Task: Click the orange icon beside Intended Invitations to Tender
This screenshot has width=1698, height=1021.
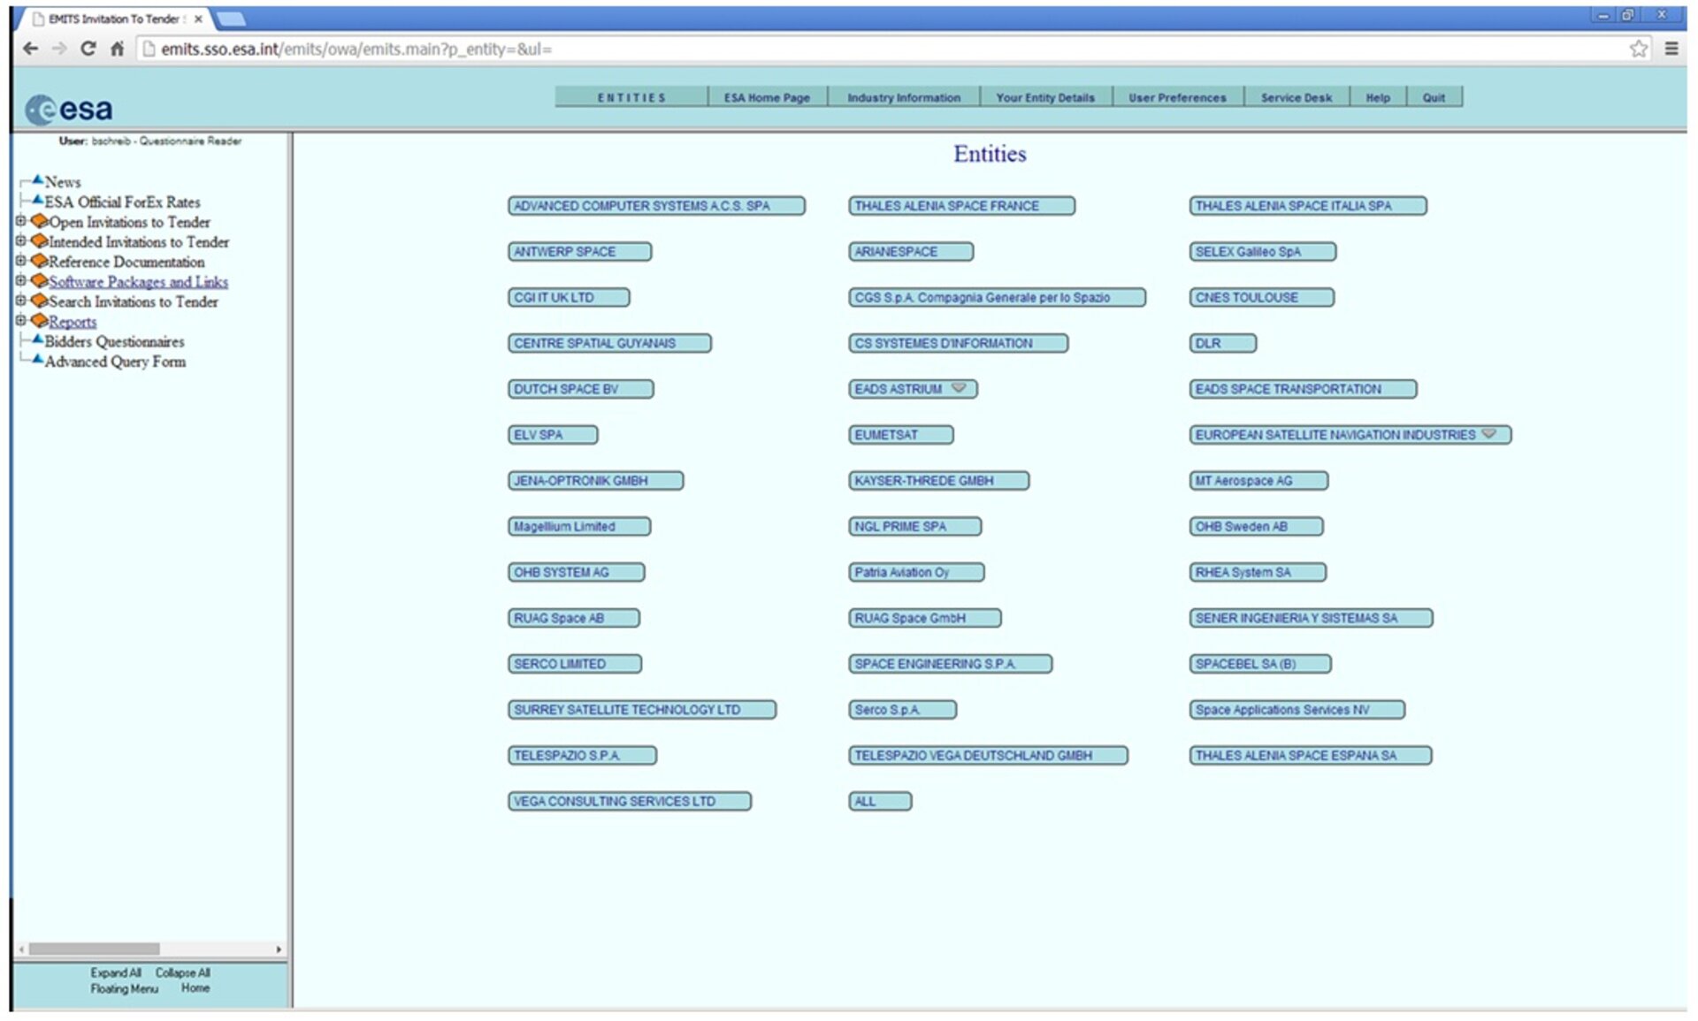Action: (x=39, y=240)
